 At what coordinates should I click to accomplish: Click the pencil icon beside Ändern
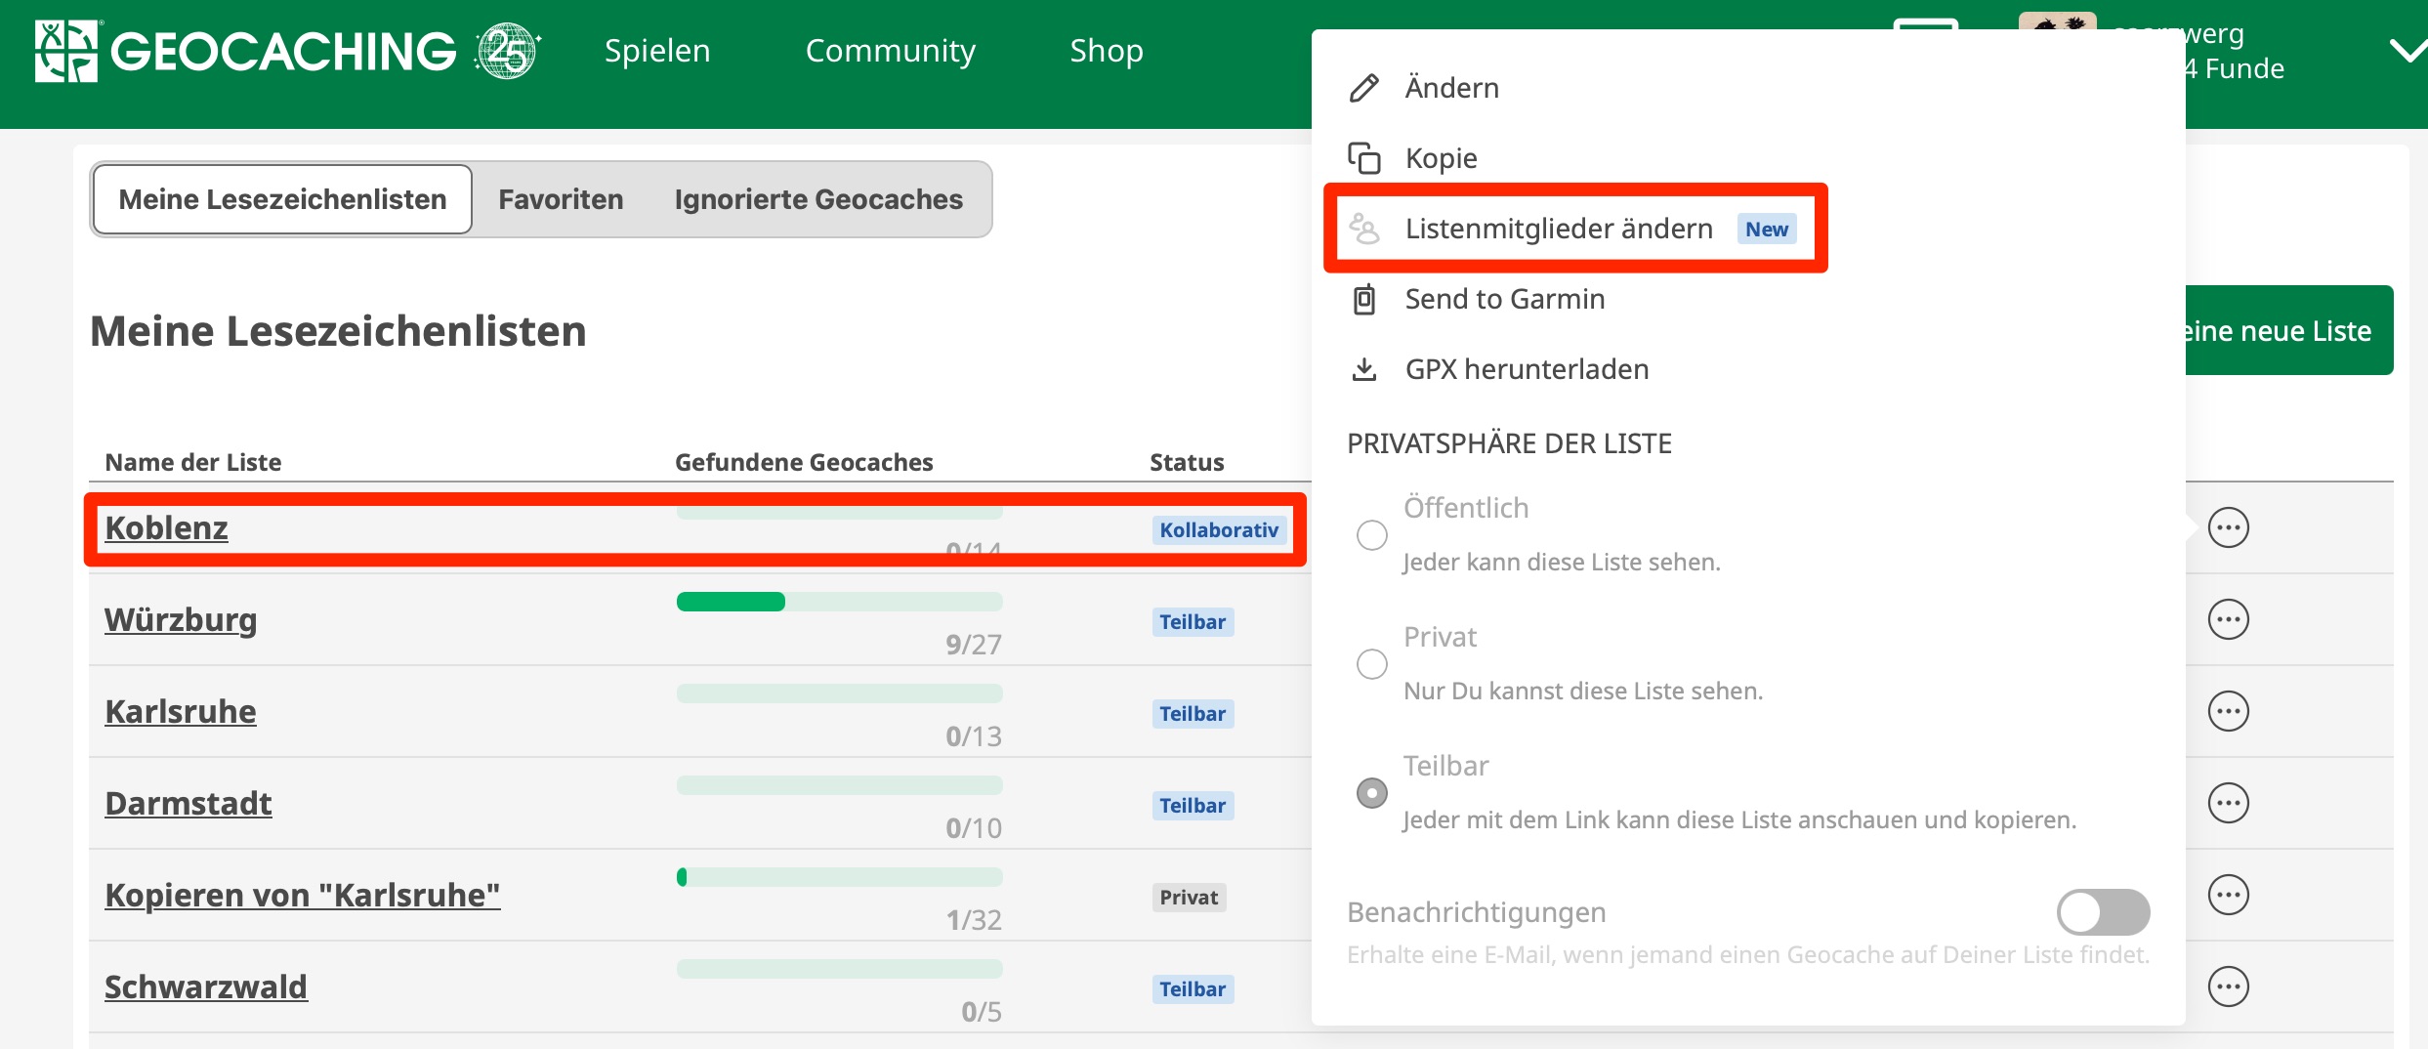click(1364, 88)
